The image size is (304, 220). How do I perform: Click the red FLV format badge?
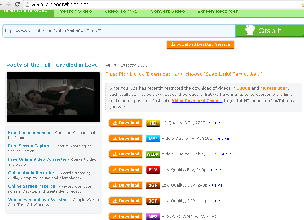[x=153, y=170]
